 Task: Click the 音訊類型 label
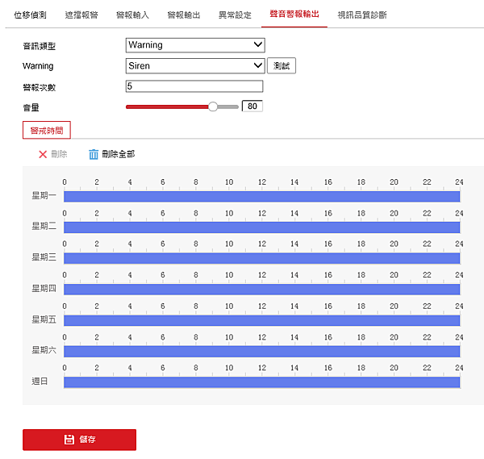tap(40, 46)
